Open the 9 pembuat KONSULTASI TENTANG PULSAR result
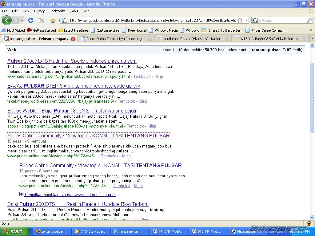The width and height of the screenshot is (315, 236). (89, 136)
